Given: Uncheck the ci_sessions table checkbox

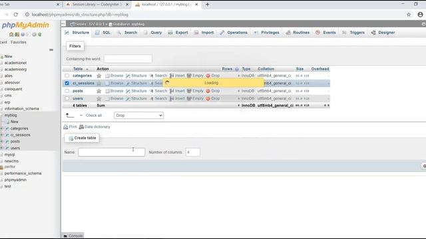Looking at the screenshot, I should (x=67, y=83).
